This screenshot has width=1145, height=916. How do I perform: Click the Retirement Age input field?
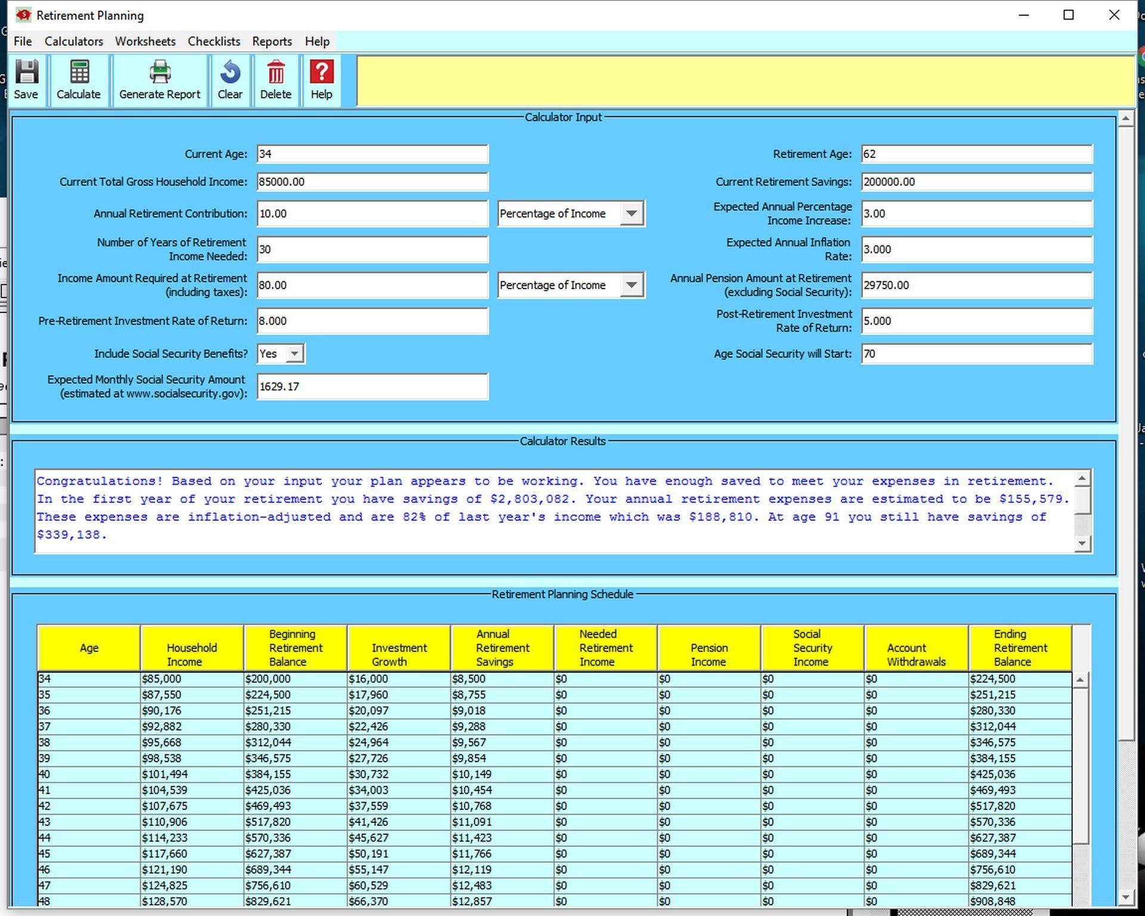tap(977, 154)
